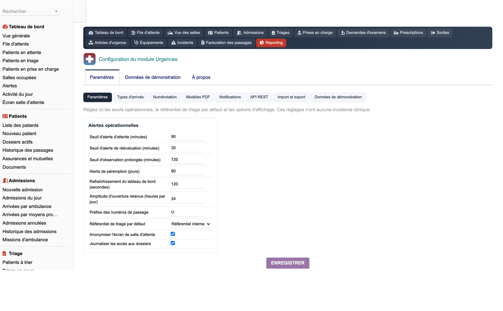Click the Triages clipboard icon in navbar

[273, 33]
